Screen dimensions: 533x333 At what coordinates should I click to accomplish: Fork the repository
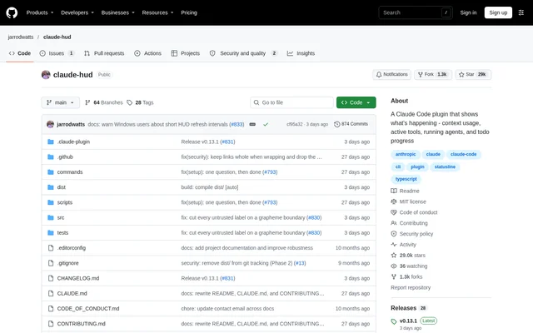coord(433,74)
